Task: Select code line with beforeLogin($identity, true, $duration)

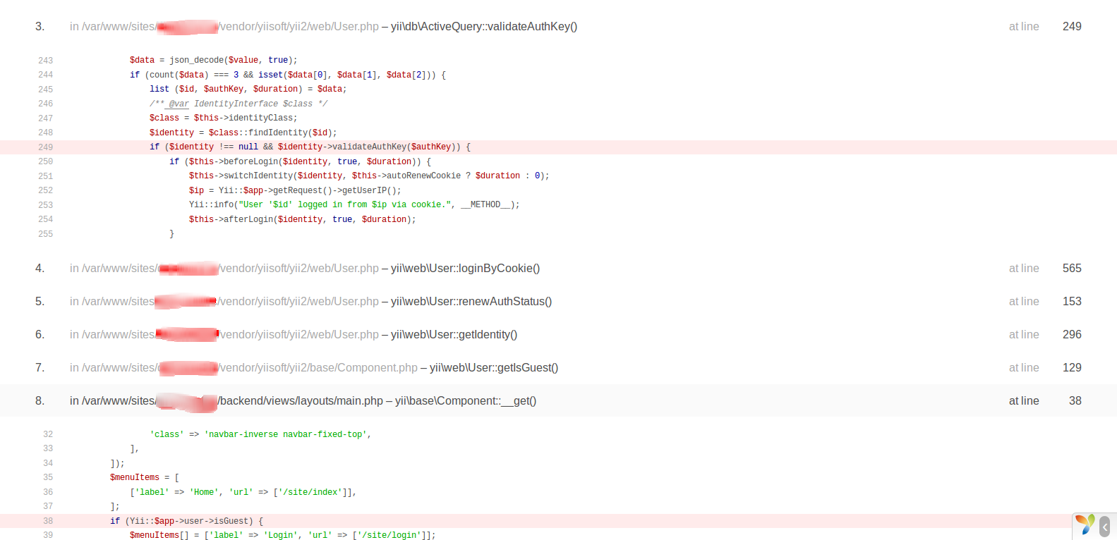Action: coord(300,161)
